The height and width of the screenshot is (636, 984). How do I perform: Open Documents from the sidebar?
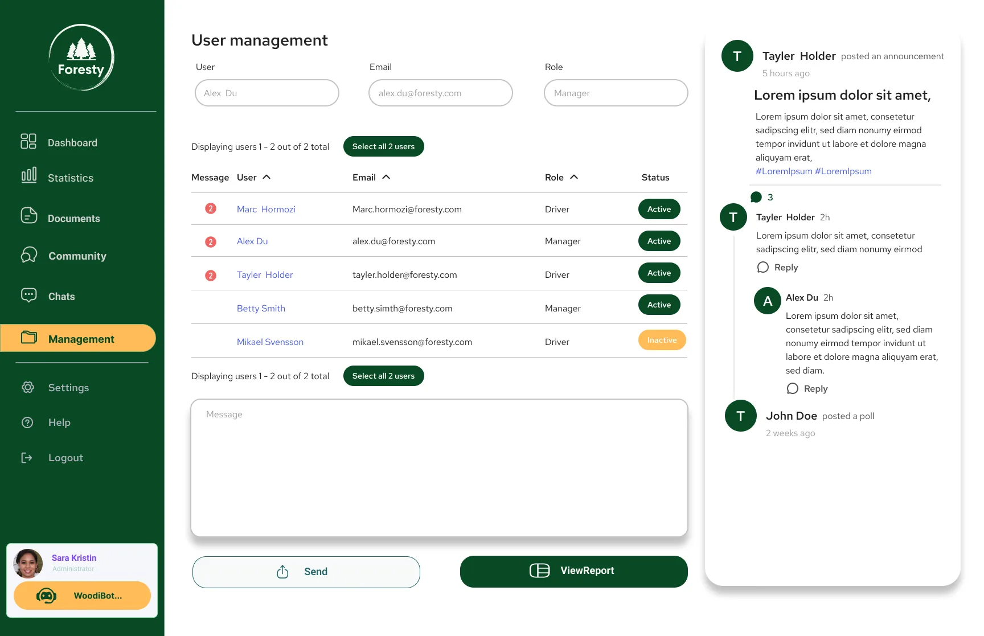(x=60, y=218)
